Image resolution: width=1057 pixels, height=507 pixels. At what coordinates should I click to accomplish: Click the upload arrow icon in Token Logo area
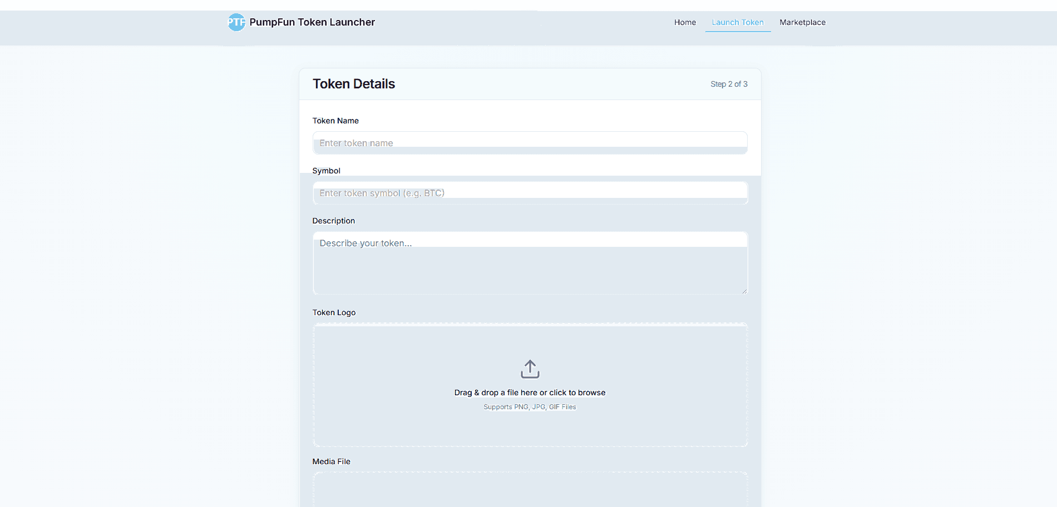coord(530,369)
